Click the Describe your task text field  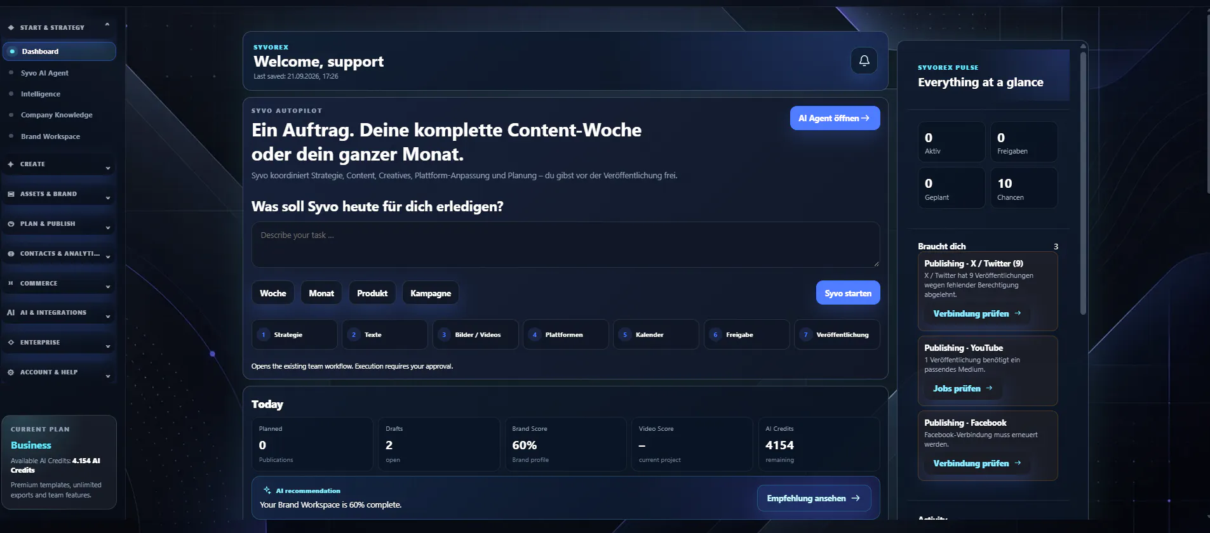coord(565,244)
